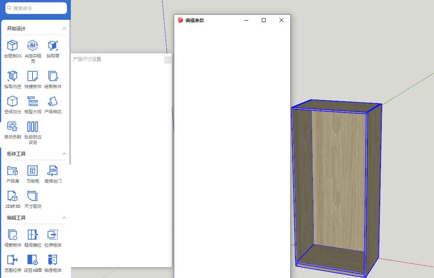Viewport: 434px width, 278px height.
Task: Collapse the 开始设计 section
Action: coord(64,29)
